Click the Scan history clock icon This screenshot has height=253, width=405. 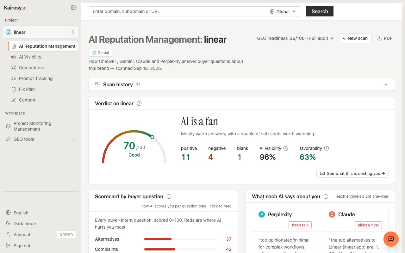[97, 84]
